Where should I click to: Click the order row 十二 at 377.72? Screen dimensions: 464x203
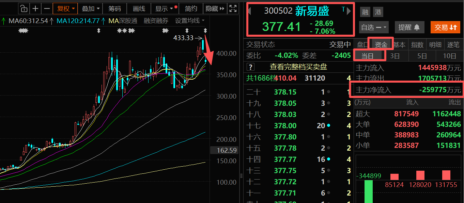pyautogui.click(x=298, y=182)
